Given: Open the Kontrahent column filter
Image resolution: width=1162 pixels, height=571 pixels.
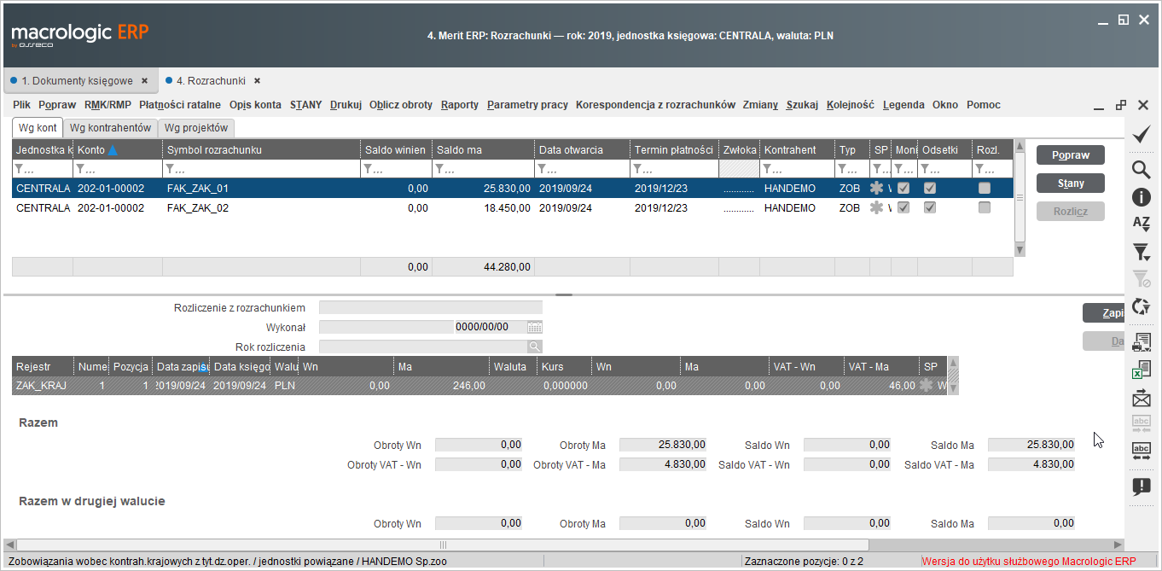Looking at the screenshot, I should pos(796,169).
